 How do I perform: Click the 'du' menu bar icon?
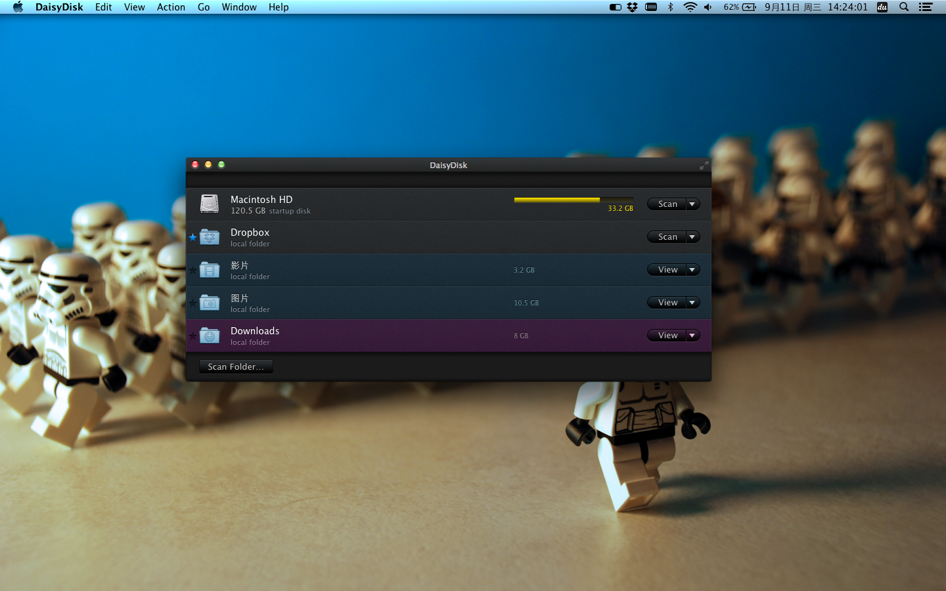point(882,7)
